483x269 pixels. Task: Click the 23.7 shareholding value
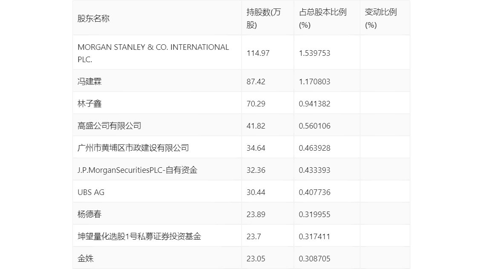click(x=253, y=237)
